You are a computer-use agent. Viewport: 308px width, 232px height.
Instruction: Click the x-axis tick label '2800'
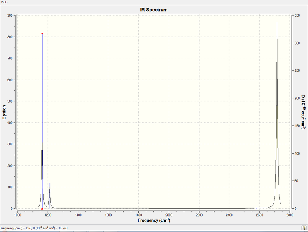pyautogui.click(x=290, y=215)
